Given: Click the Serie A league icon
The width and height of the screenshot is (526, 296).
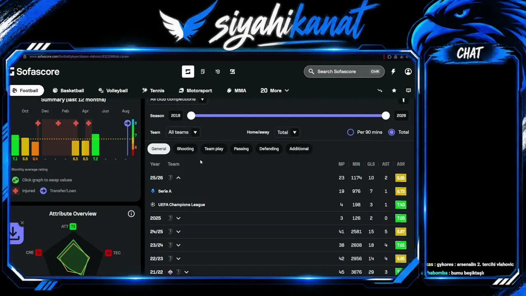Looking at the screenshot, I should (x=153, y=191).
